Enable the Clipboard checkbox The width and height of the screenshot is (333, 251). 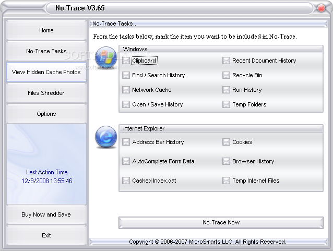126,61
